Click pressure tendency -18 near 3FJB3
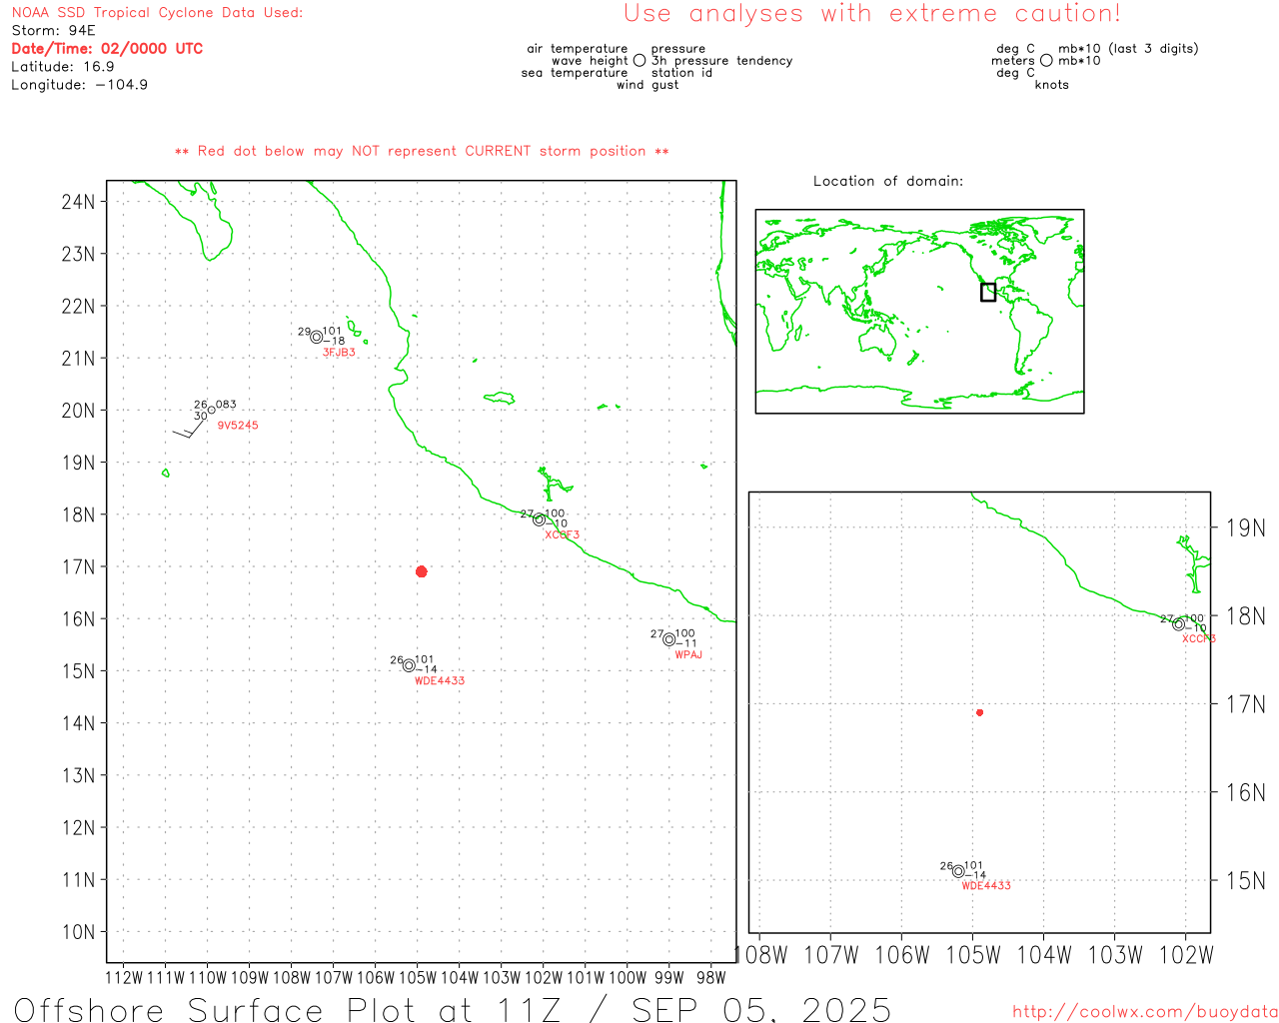 click(334, 342)
